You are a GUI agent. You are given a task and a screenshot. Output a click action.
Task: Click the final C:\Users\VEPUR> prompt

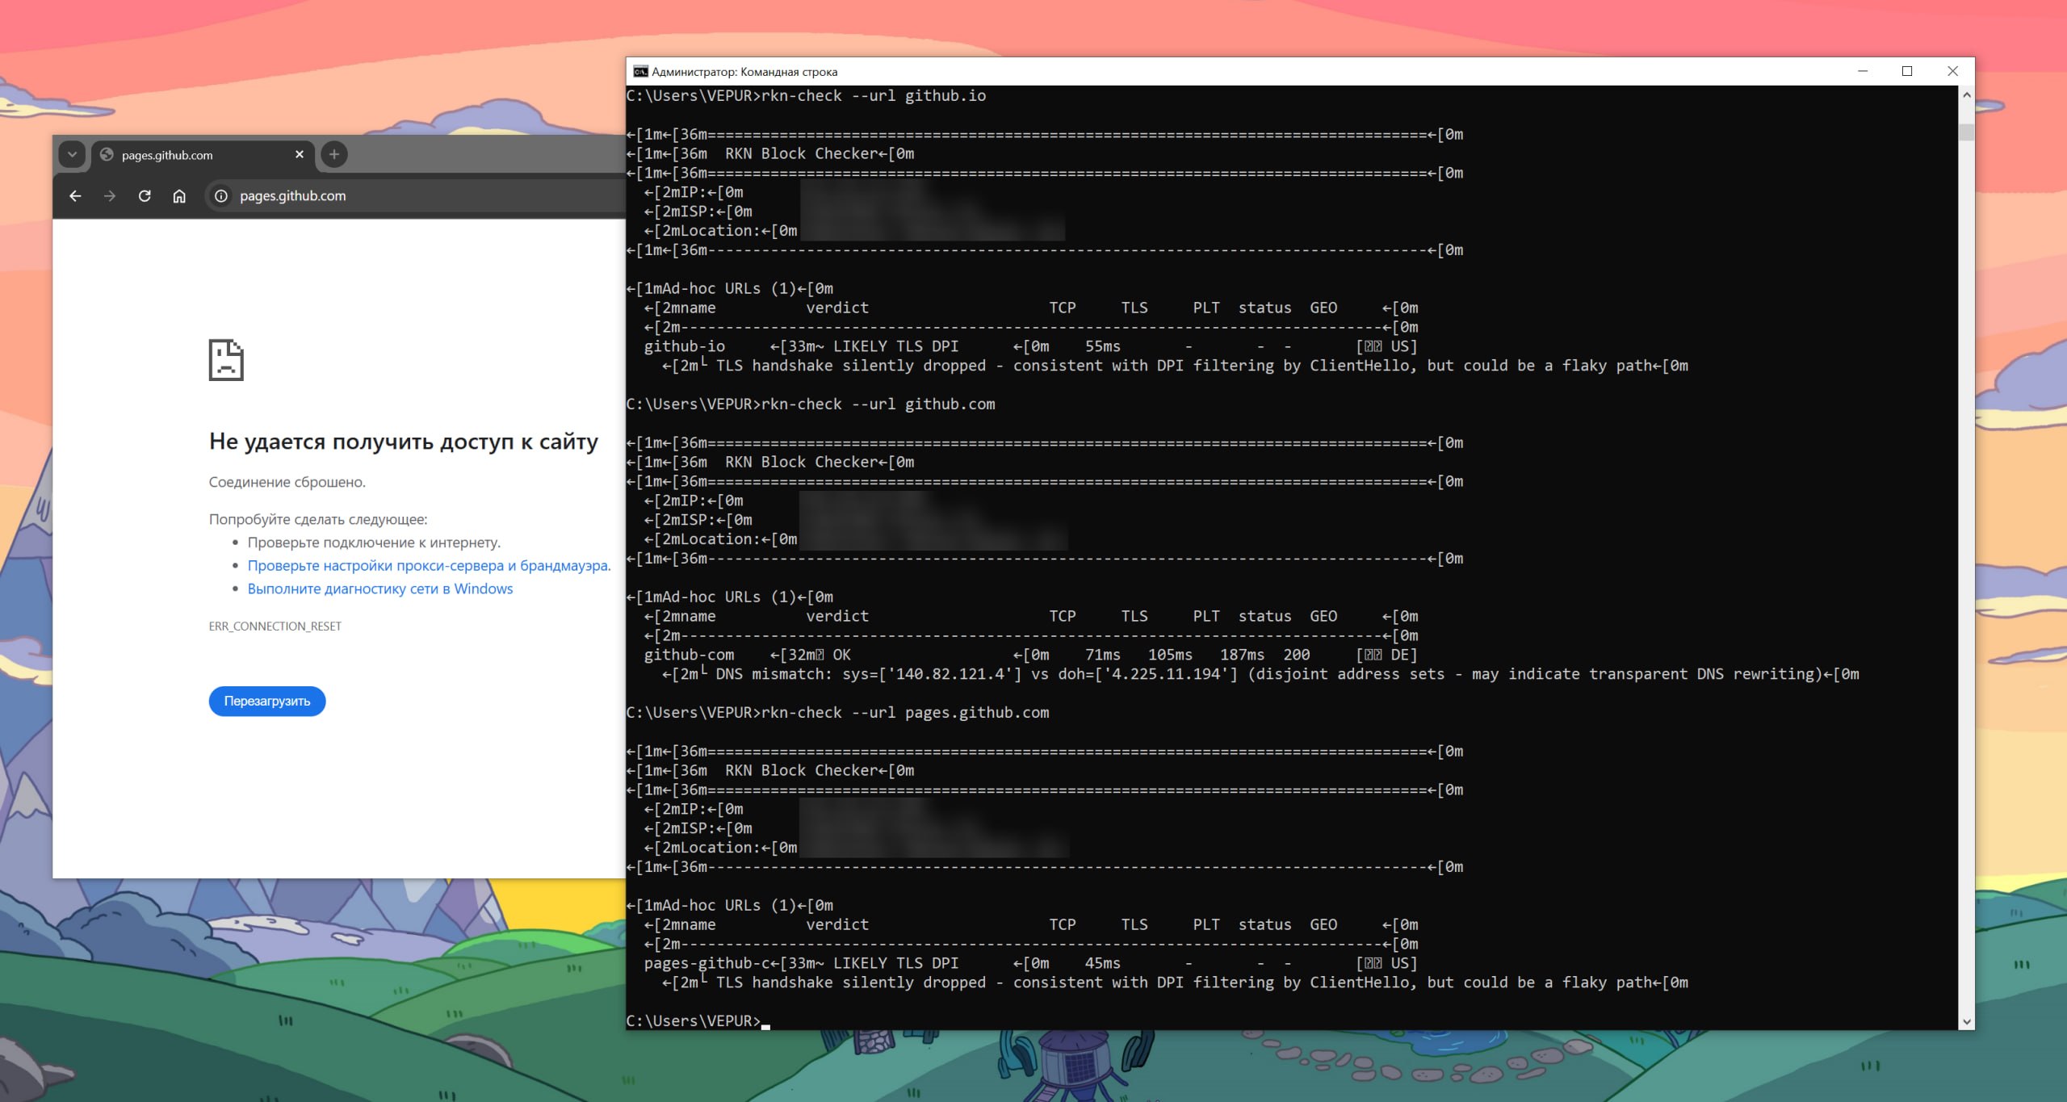pyautogui.click(x=694, y=1021)
